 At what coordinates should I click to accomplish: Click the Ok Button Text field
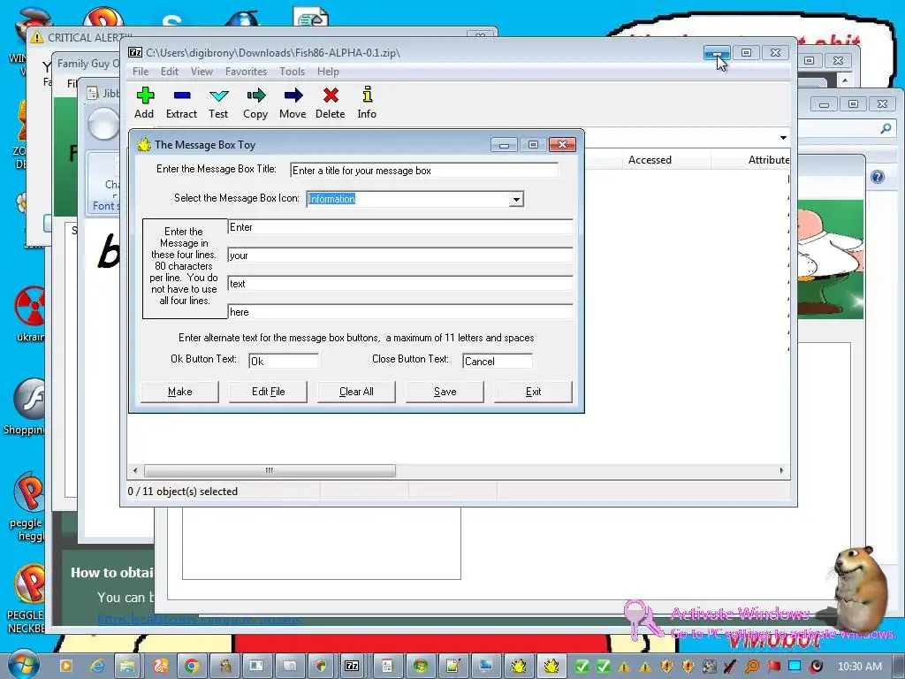284,362
